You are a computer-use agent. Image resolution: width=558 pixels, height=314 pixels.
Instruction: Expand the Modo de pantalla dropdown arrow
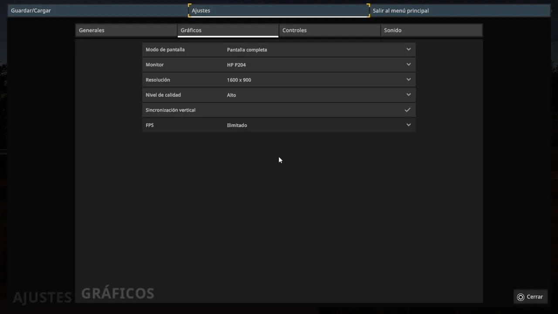408,49
